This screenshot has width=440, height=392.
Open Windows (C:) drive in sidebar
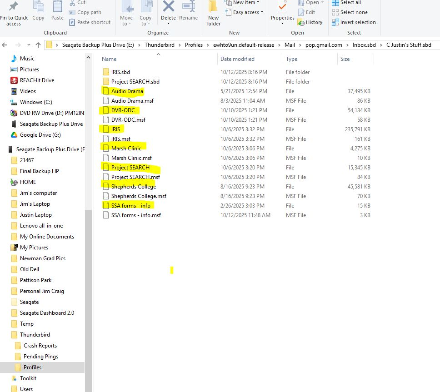coord(36,102)
